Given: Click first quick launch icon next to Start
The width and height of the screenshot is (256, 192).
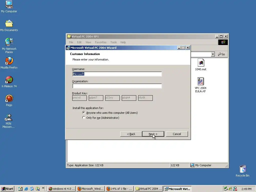Looking at the screenshot, I should pos(20,189).
